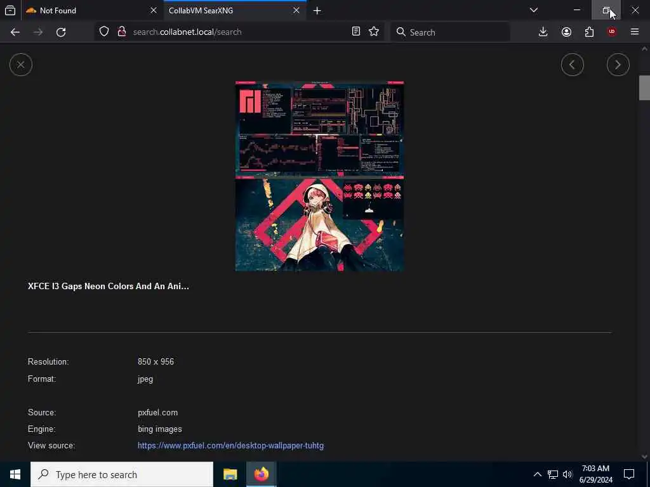Click the page vertical scrollbar thumb
The height and width of the screenshot is (487, 650).
coord(644,88)
